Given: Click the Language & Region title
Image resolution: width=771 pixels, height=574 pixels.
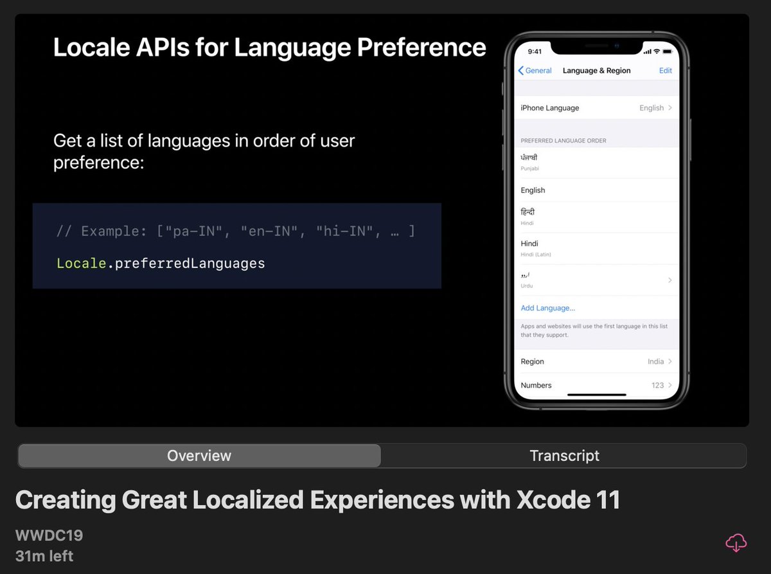Looking at the screenshot, I should tap(597, 71).
